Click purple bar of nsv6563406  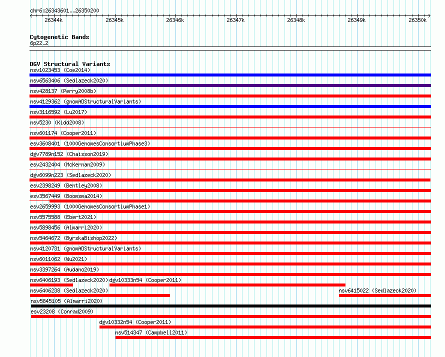pos(230,85)
